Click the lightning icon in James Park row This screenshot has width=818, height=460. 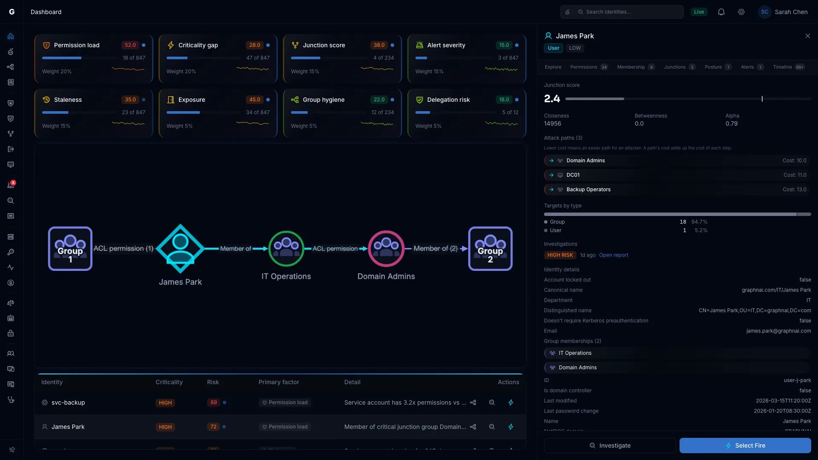pyautogui.click(x=511, y=427)
